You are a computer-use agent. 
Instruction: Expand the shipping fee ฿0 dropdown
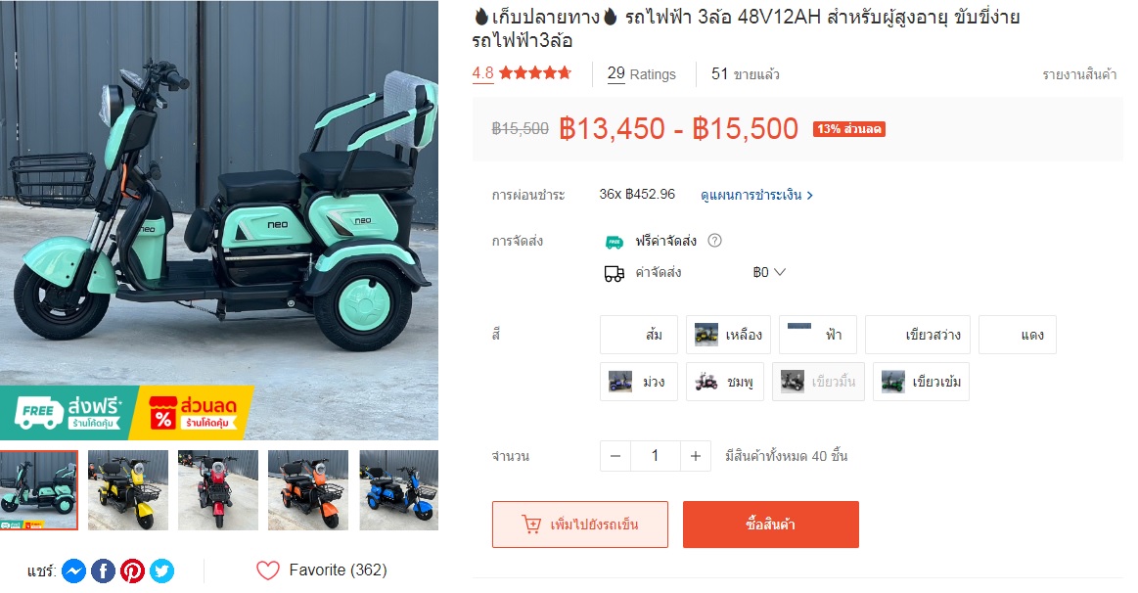[x=769, y=272]
